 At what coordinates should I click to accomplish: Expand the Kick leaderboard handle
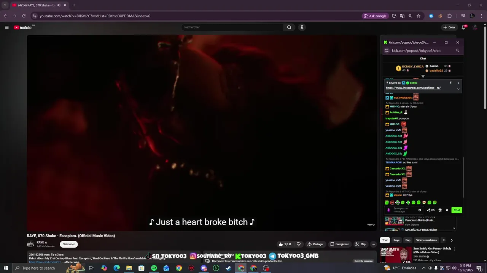pos(423,76)
